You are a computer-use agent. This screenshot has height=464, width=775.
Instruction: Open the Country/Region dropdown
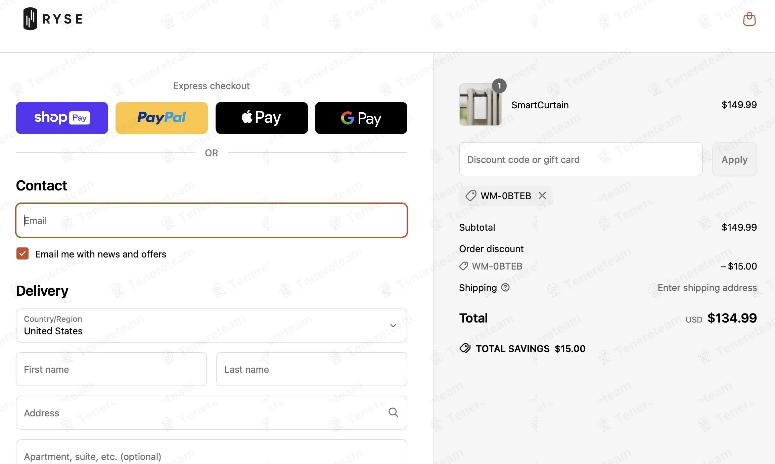tap(211, 326)
